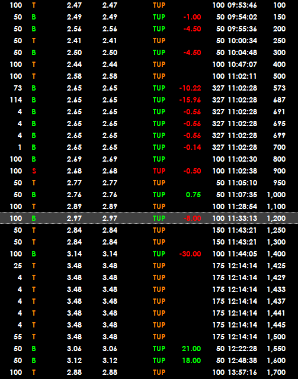Click price 3.14 in second price column
298x379 pixels.
(110, 254)
